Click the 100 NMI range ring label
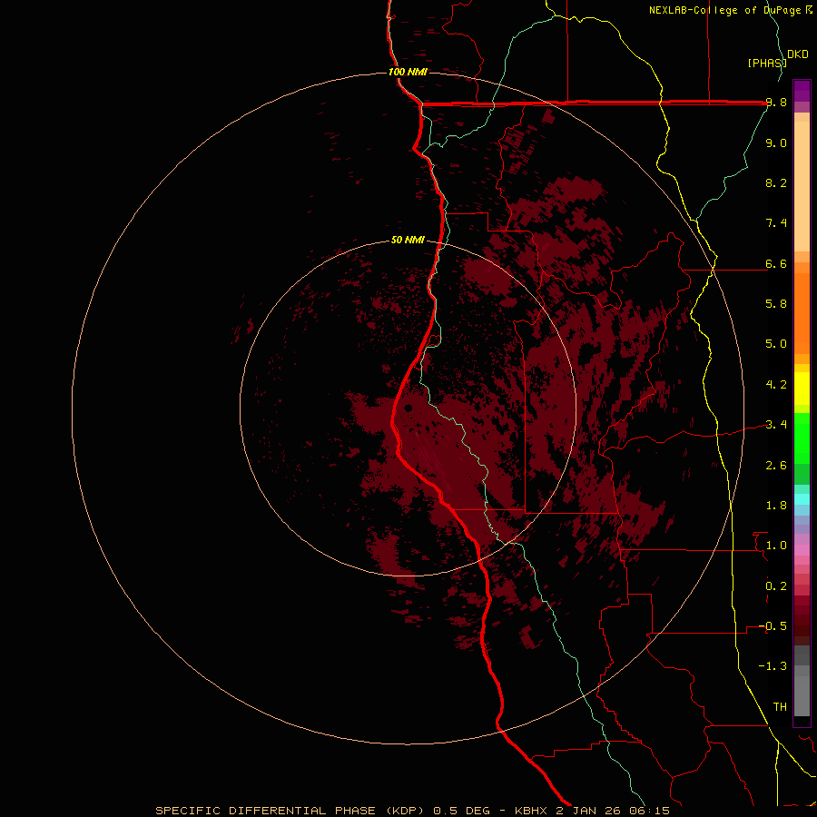The width and height of the screenshot is (817, 817). [x=408, y=72]
